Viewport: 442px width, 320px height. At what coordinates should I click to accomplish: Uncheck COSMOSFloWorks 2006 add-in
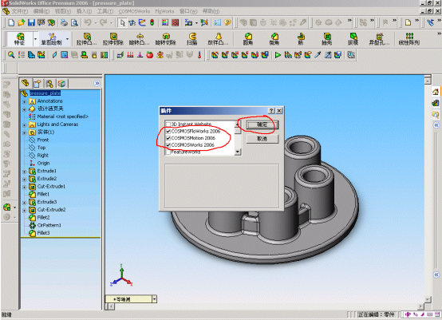click(168, 131)
